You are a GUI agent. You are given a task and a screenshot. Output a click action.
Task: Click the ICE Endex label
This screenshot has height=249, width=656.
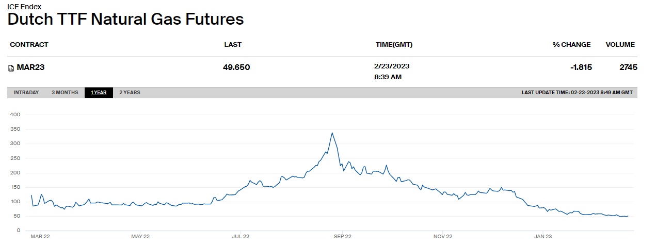pyautogui.click(x=24, y=7)
